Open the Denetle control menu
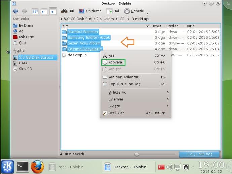The width and height of the screenshot is (232, 174). (x=134, y=11)
